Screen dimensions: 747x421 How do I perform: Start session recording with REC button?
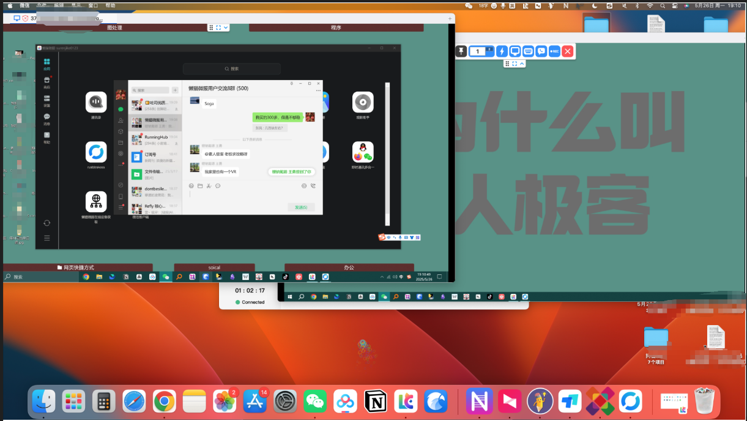pos(554,51)
